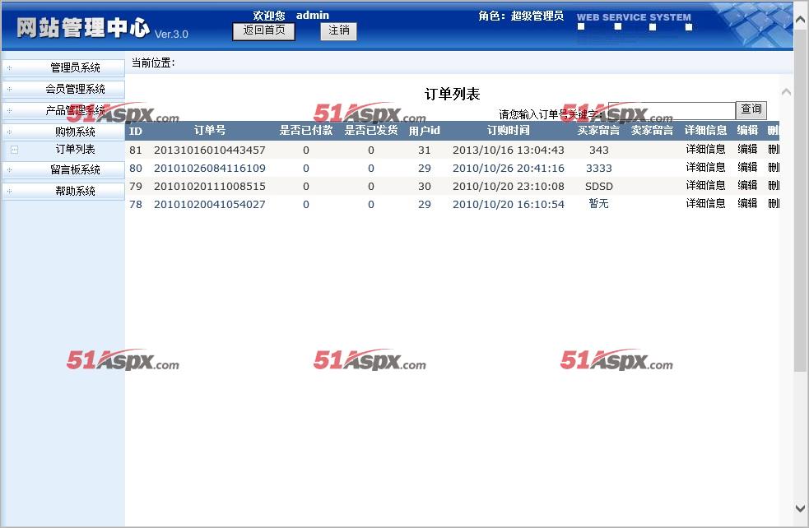Expand the 管理员系统 menu icon

tap(9, 68)
